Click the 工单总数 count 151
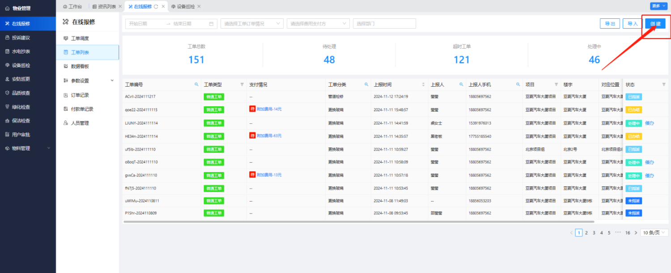The width and height of the screenshot is (671, 273). [196, 60]
